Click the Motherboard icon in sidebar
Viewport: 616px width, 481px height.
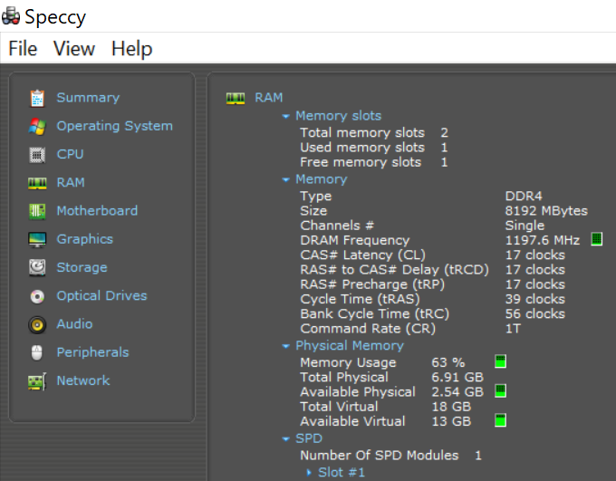[x=37, y=211]
